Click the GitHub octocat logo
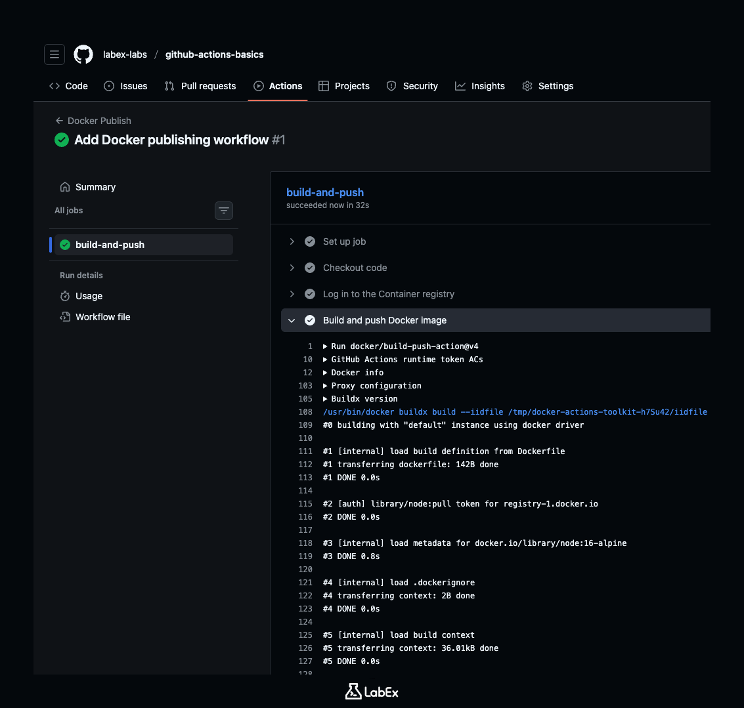Viewport: 744px width, 708px height. point(83,54)
